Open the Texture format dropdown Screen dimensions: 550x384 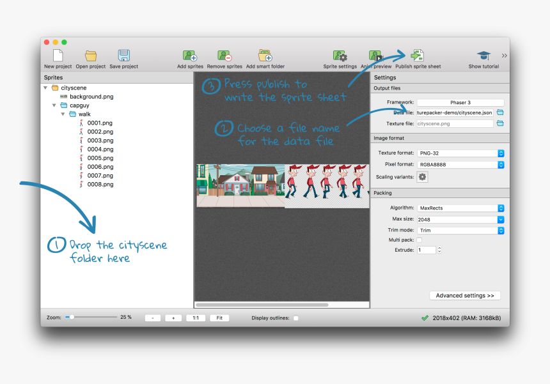[x=460, y=153]
